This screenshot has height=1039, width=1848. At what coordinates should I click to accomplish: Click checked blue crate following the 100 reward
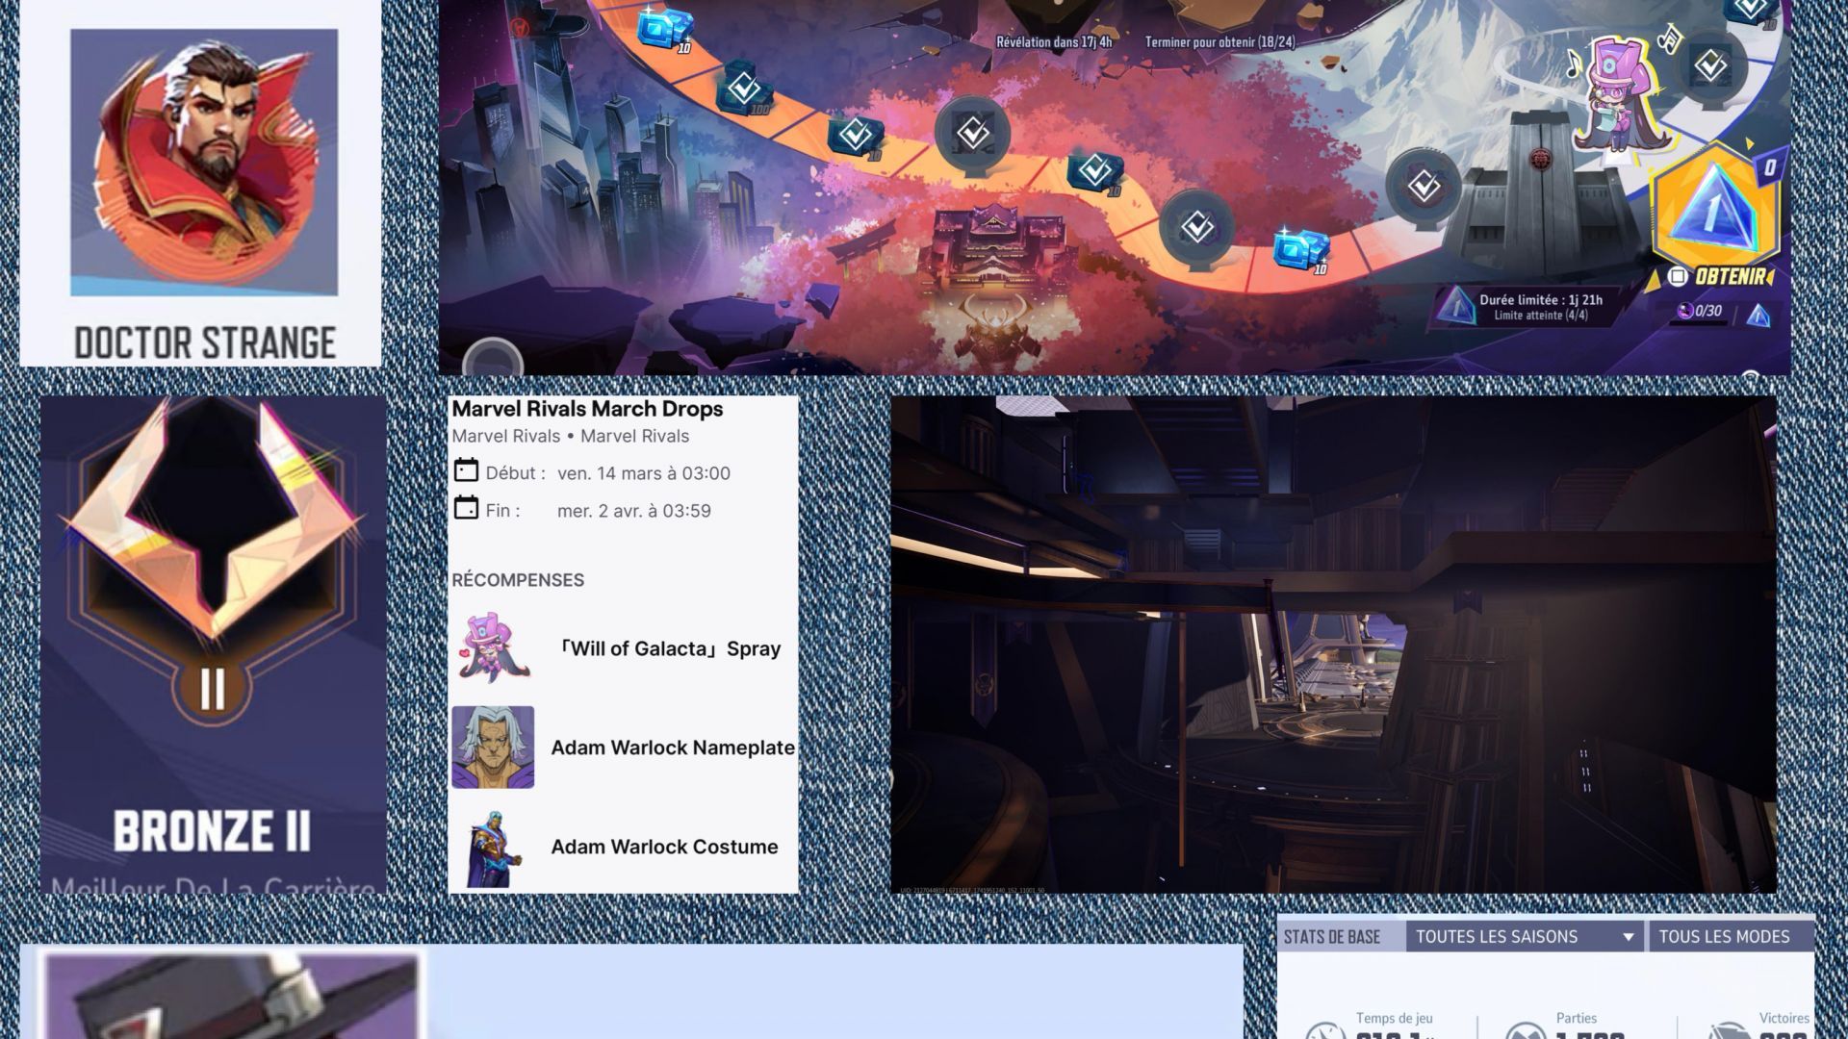click(855, 137)
